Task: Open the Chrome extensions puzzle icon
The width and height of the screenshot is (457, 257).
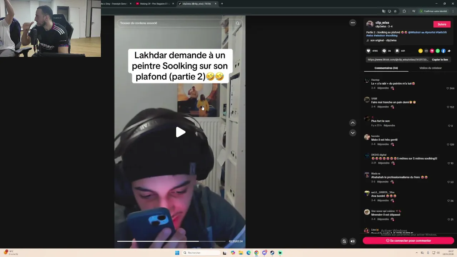Action: pos(404,11)
